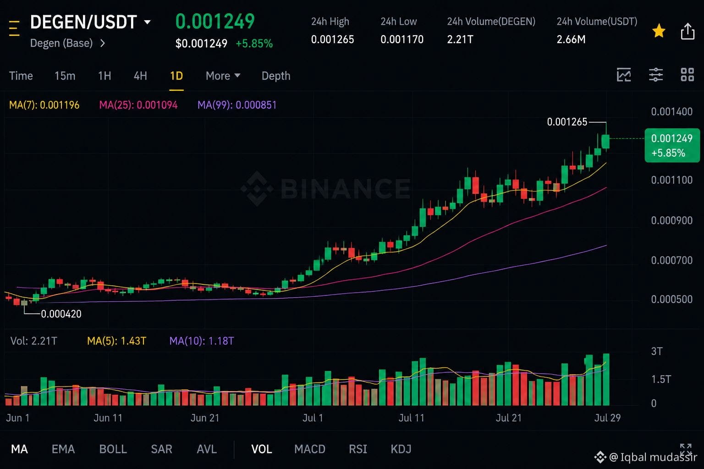
Task: Toggle the MACD sub-indicator
Action: point(310,449)
